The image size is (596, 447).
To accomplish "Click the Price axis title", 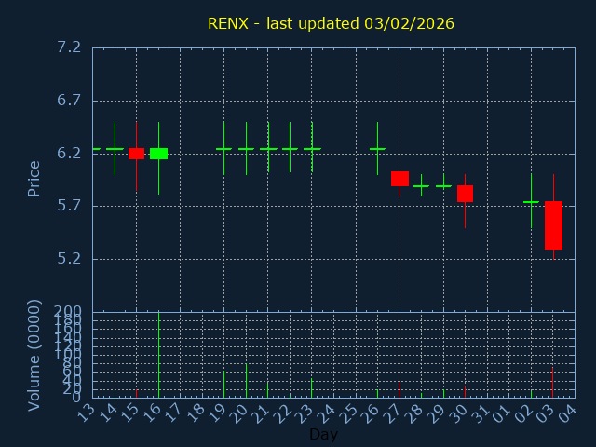I will pos(34,178).
